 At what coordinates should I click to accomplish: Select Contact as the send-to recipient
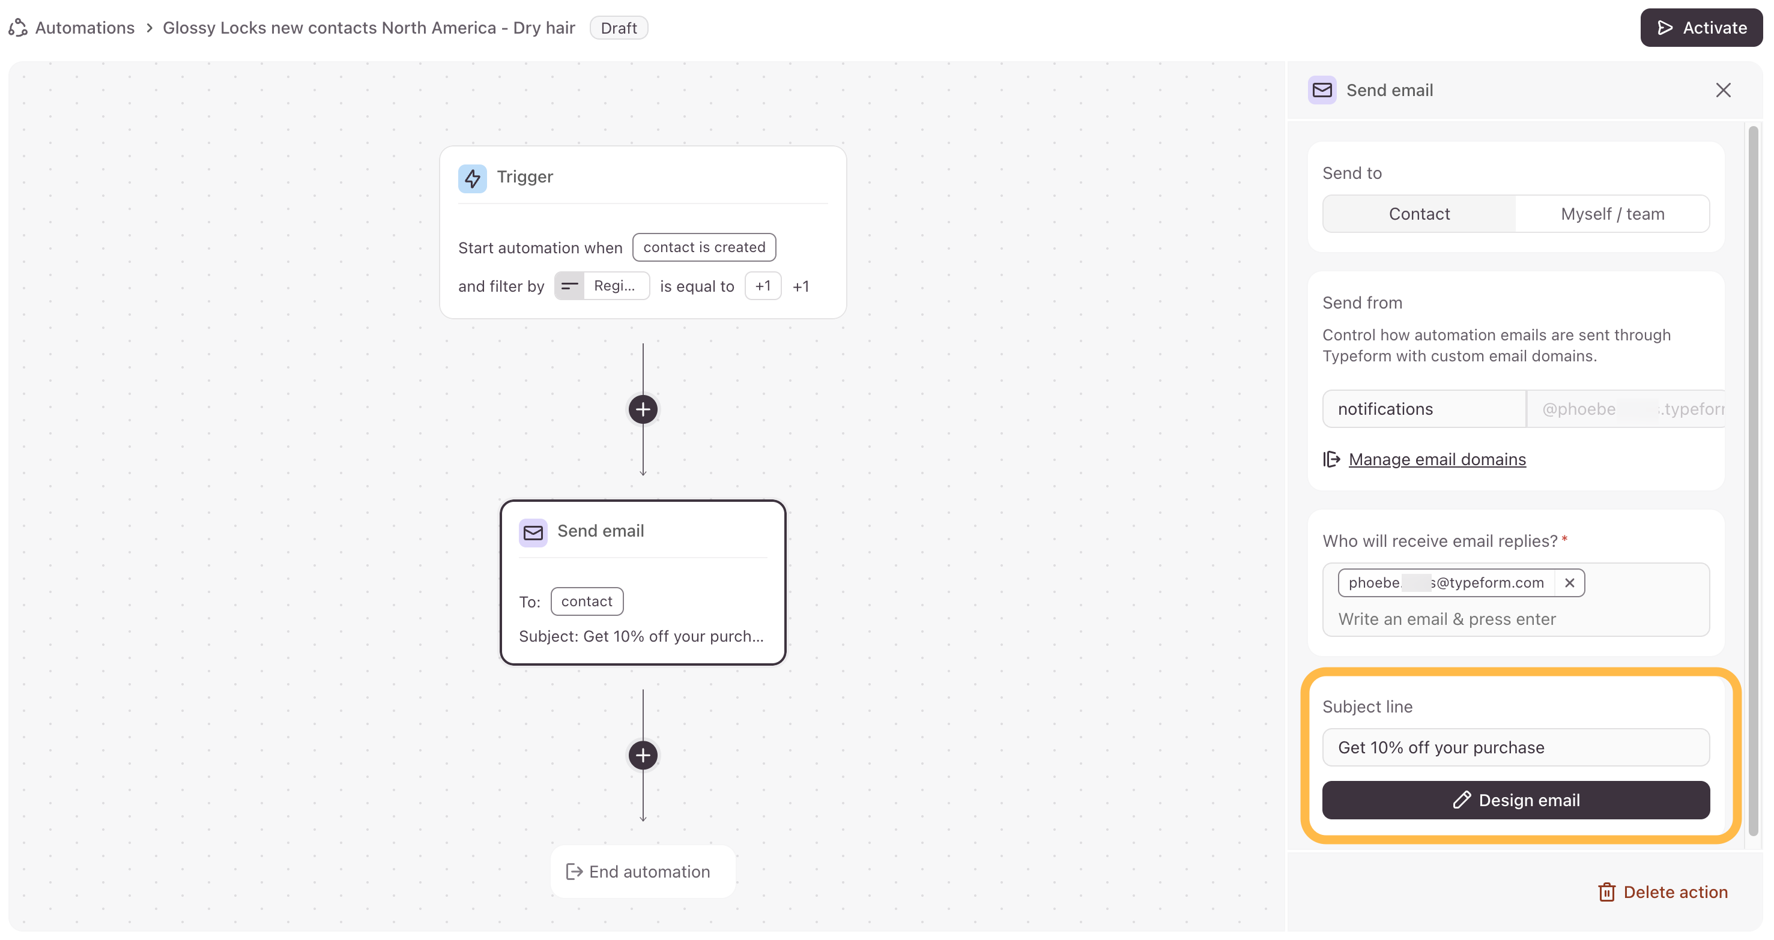(x=1418, y=214)
